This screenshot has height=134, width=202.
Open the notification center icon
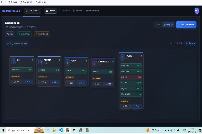(x=200, y=130)
